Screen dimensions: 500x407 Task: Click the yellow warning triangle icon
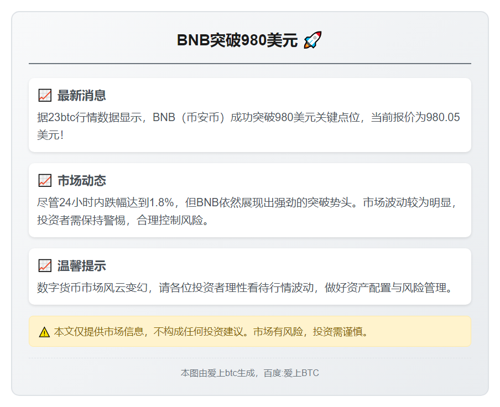[44, 332]
